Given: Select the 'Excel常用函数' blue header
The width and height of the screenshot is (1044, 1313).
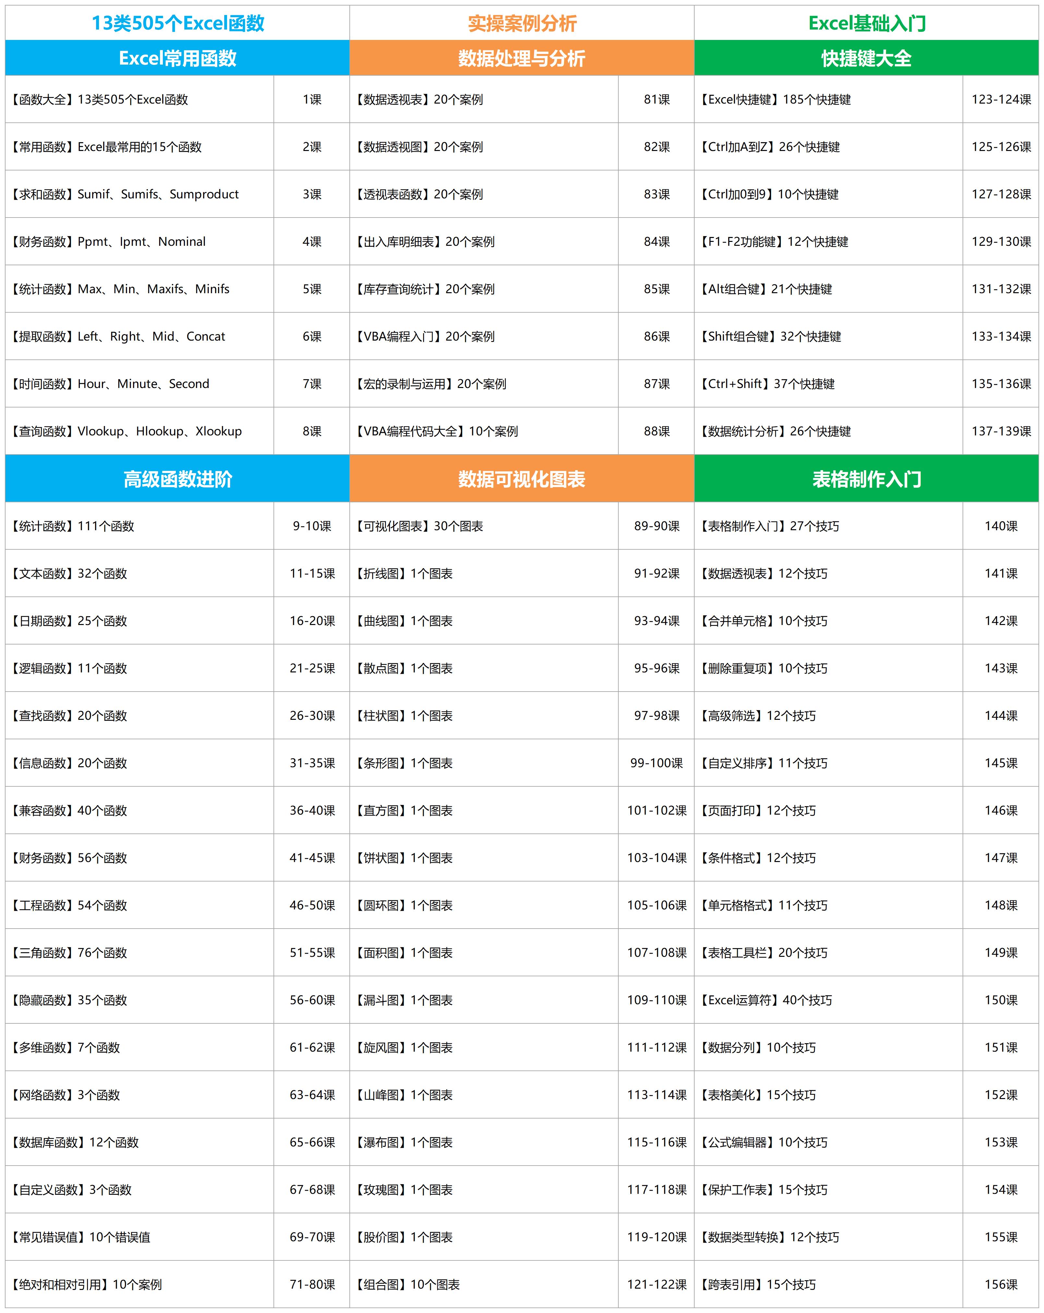Looking at the screenshot, I should click(x=178, y=58).
